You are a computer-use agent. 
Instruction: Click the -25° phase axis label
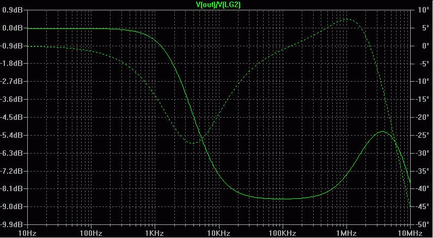422,135
